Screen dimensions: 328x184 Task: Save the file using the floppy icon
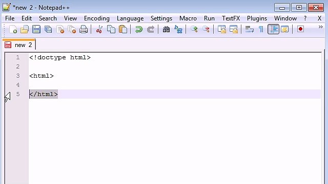36,29
